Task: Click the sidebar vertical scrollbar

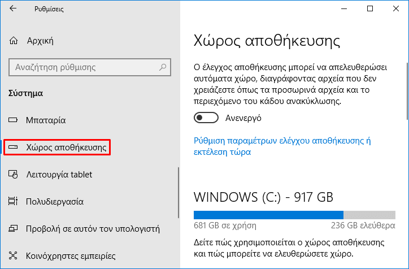Action: 179,193
